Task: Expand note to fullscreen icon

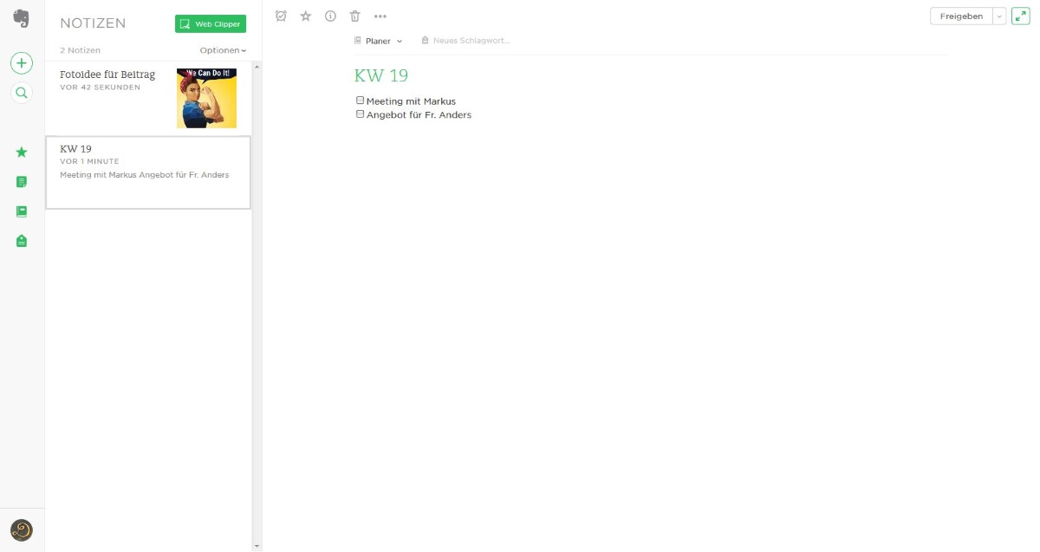Action: click(x=1020, y=16)
